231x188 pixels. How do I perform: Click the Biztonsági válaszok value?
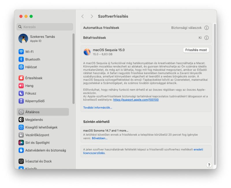186,28
